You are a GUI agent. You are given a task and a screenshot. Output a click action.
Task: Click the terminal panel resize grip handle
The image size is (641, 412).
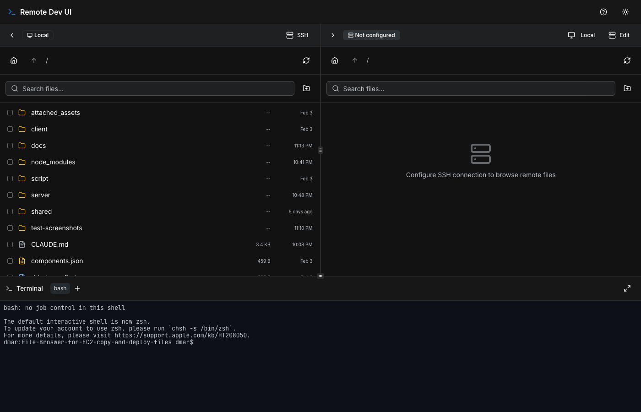click(x=320, y=276)
